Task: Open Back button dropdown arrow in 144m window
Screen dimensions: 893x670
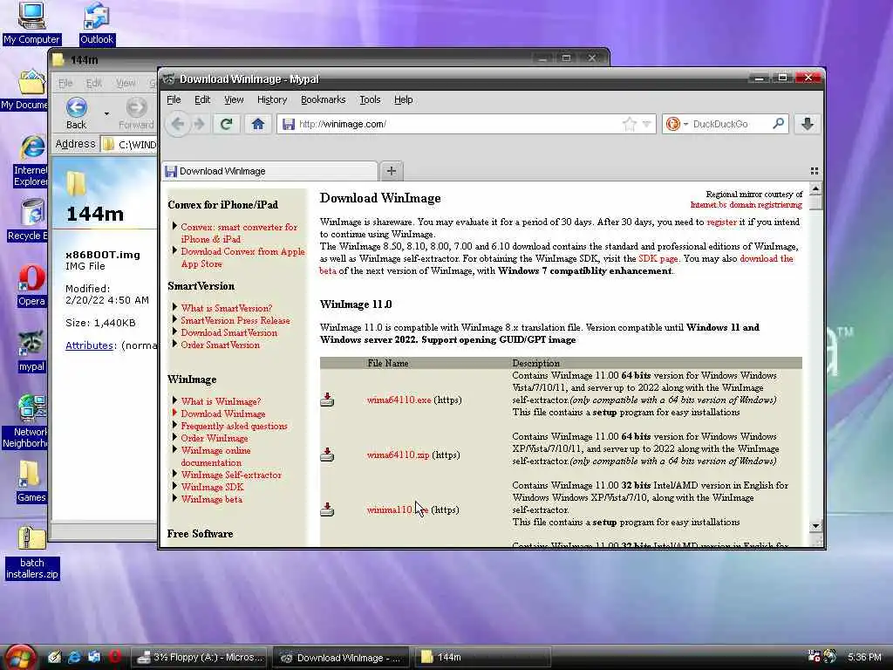Action: click(x=106, y=113)
